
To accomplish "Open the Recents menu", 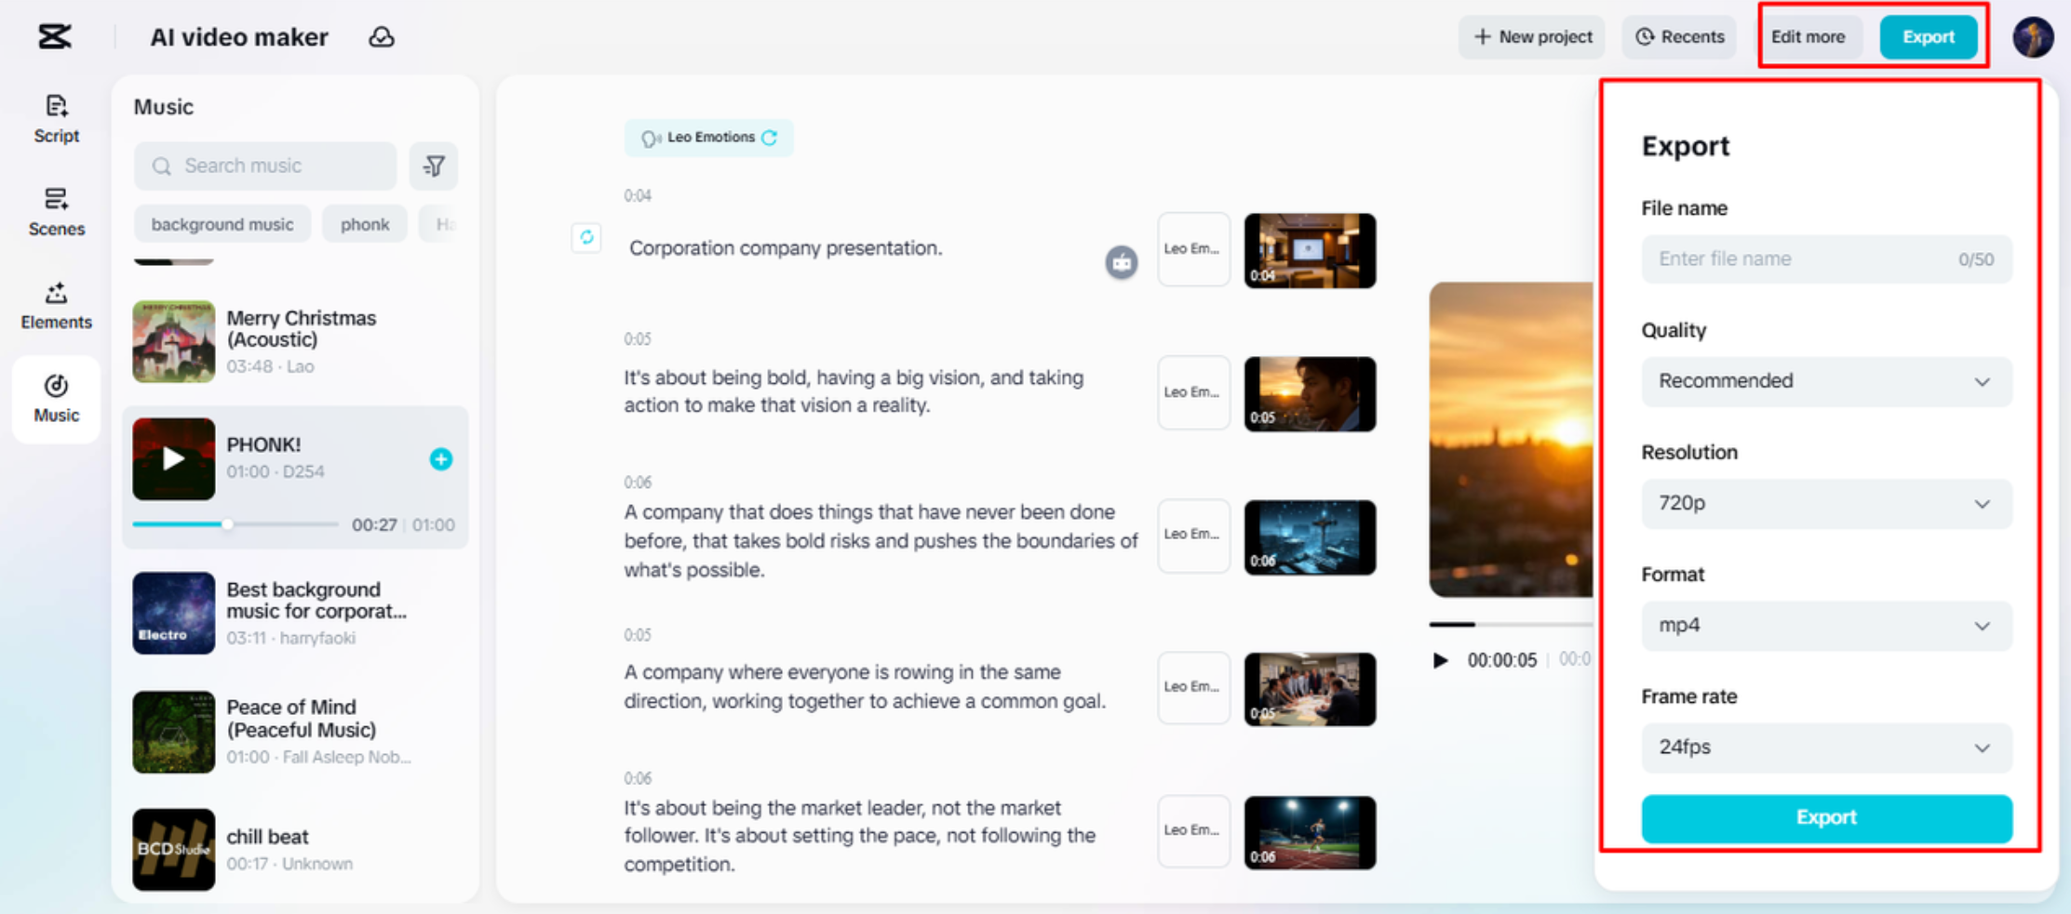I will tap(1678, 36).
